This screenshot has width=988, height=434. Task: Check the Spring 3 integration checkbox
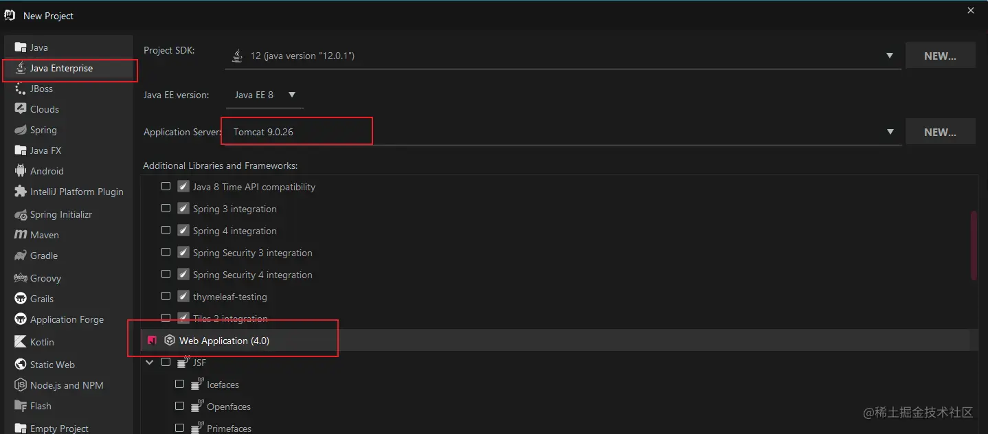point(166,208)
